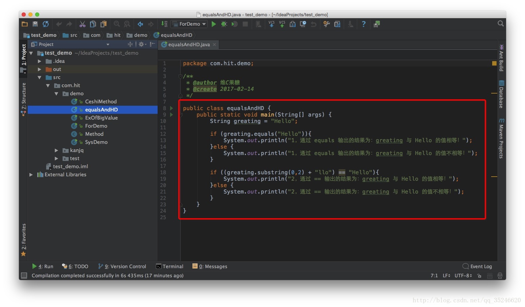The width and height of the screenshot is (525, 307).
Task: Click the VCS Commit Changes icon
Action: tap(282, 24)
